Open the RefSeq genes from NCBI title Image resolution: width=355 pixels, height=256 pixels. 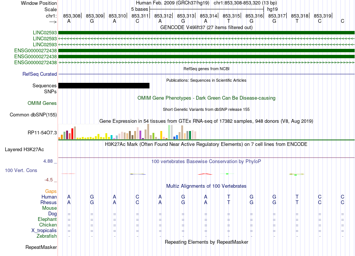206,69
